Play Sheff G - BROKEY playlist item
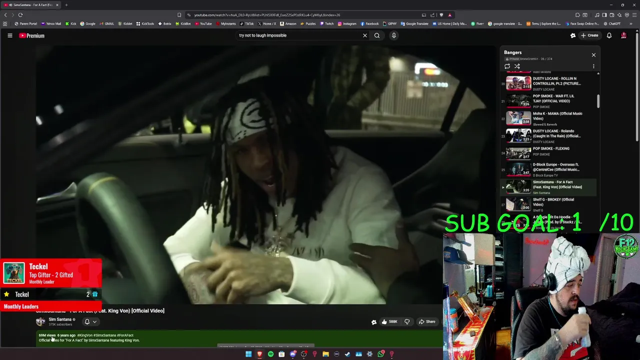This screenshot has height=360, width=640. tap(548, 204)
